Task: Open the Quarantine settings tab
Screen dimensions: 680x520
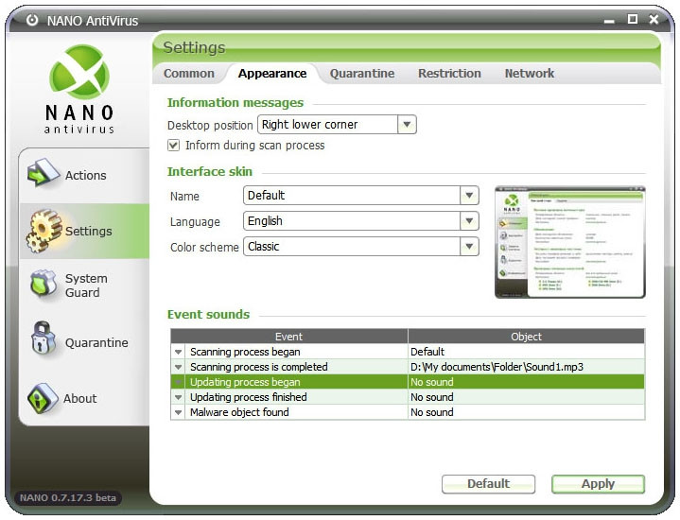Action: tap(362, 74)
